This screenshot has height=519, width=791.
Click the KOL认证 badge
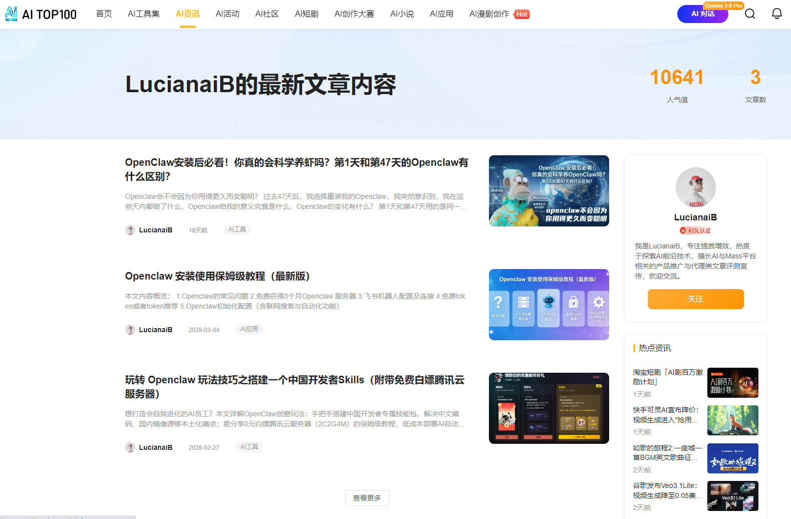695,230
